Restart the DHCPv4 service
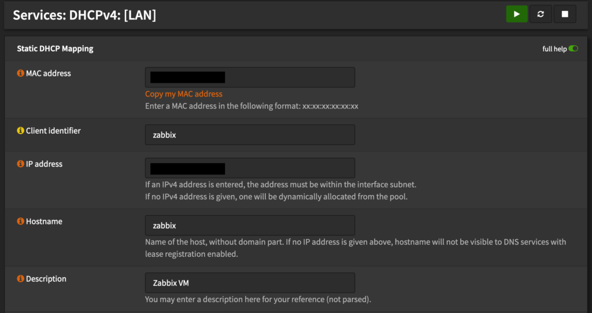592x313 pixels. (x=541, y=14)
